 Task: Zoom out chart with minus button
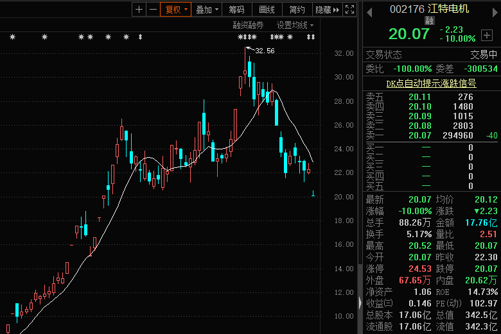[x=153, y=10]
